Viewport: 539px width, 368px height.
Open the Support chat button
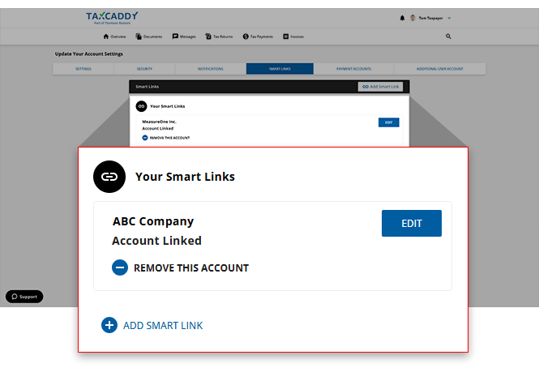pos(24,297)
